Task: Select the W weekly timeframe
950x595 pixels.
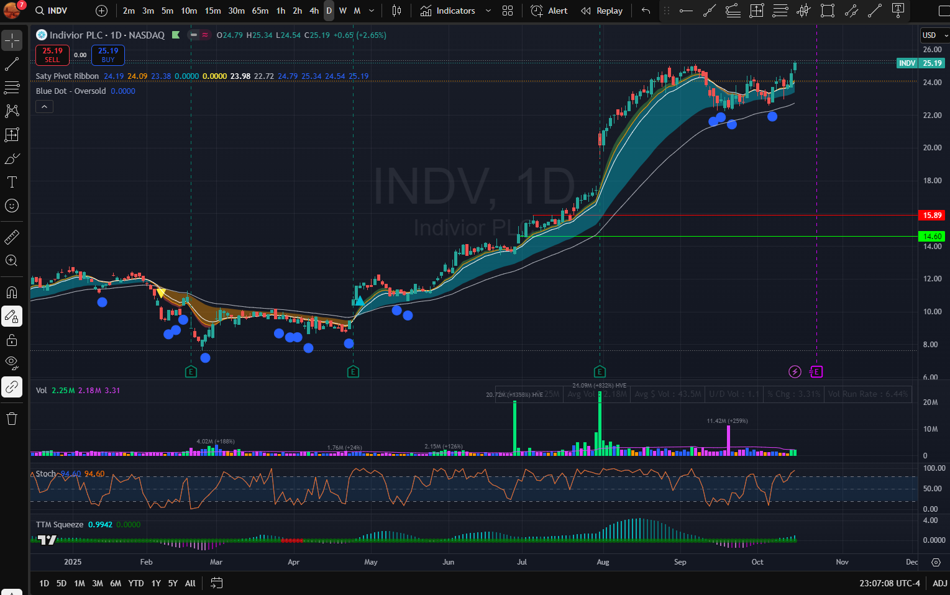Action: coord(343,11)
